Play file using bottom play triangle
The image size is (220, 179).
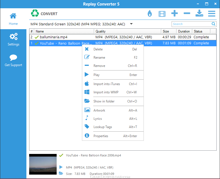coord(61,167)
